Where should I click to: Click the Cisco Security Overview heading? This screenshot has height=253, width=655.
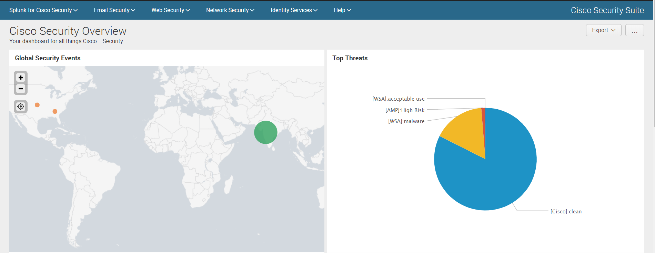click(x=68, y=31)
